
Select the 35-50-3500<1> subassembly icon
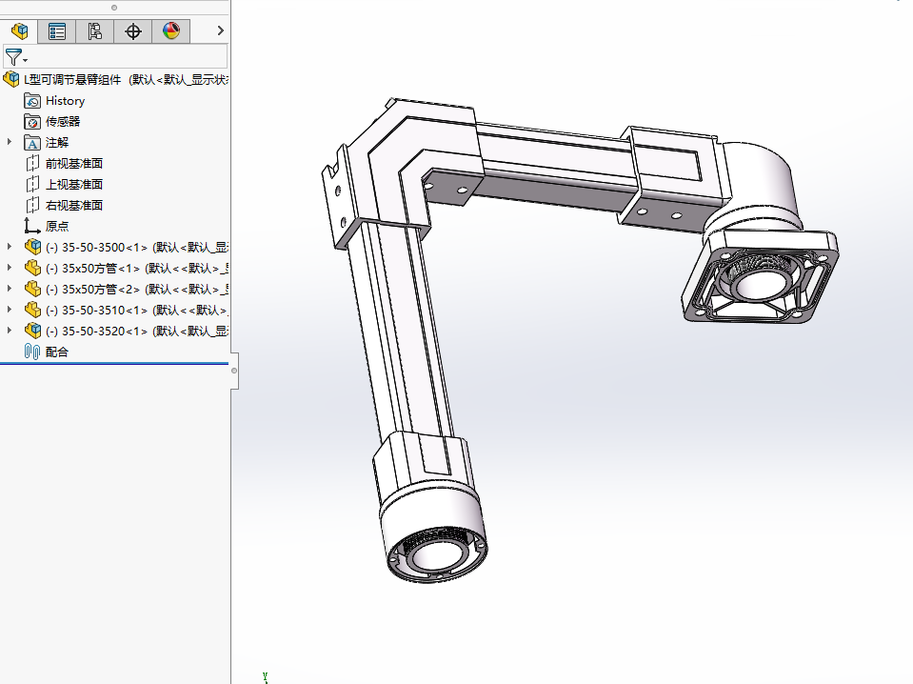click(33, 247)
